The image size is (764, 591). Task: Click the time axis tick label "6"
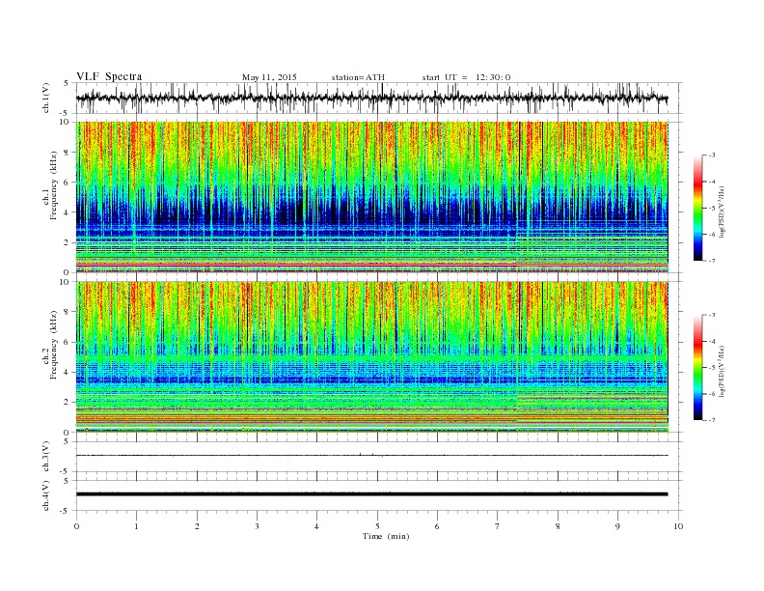point(437,526)
